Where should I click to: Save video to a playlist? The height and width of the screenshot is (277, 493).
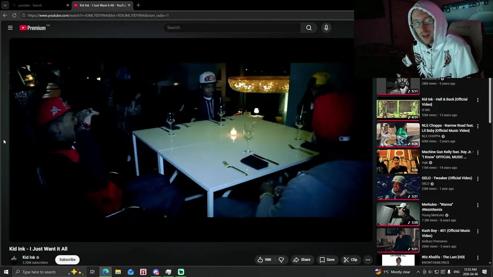(x=327, y=260)
